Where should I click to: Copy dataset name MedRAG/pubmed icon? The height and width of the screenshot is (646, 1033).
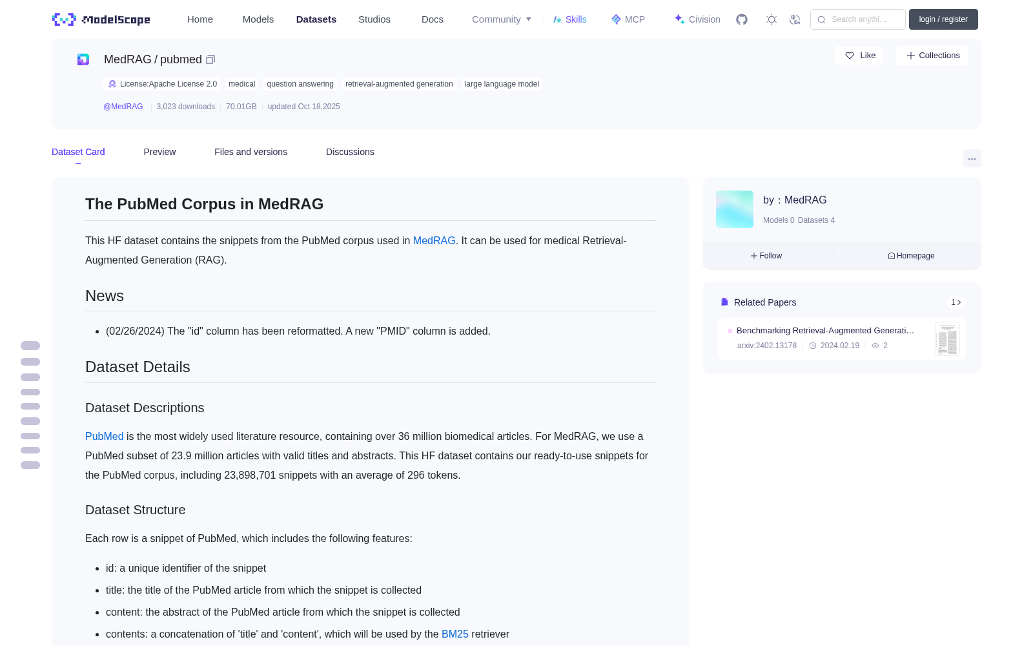click(210, 59)
